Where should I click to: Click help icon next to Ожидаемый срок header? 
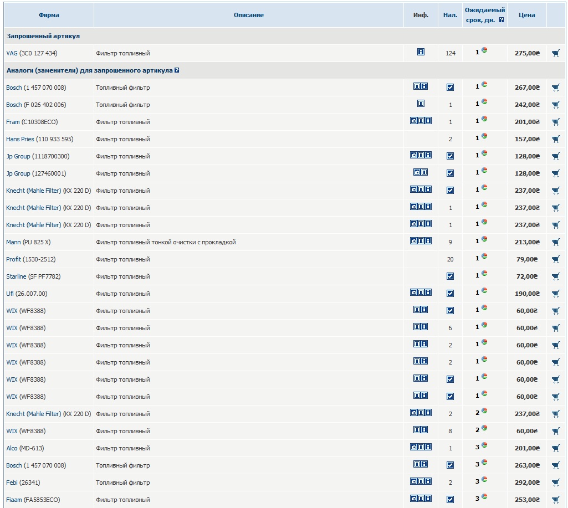502,20
